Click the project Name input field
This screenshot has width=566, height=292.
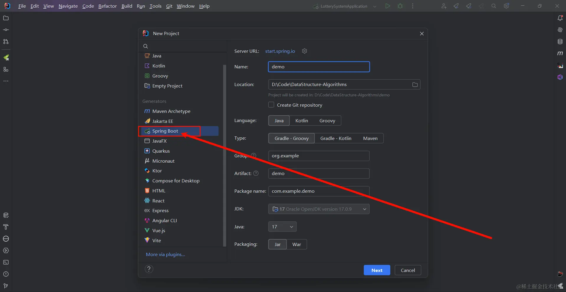pyautogui.click(x=319, y=67)
